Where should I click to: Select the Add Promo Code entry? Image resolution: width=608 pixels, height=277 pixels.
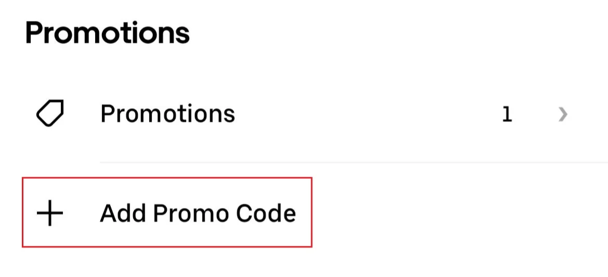(x=198, y=214)
